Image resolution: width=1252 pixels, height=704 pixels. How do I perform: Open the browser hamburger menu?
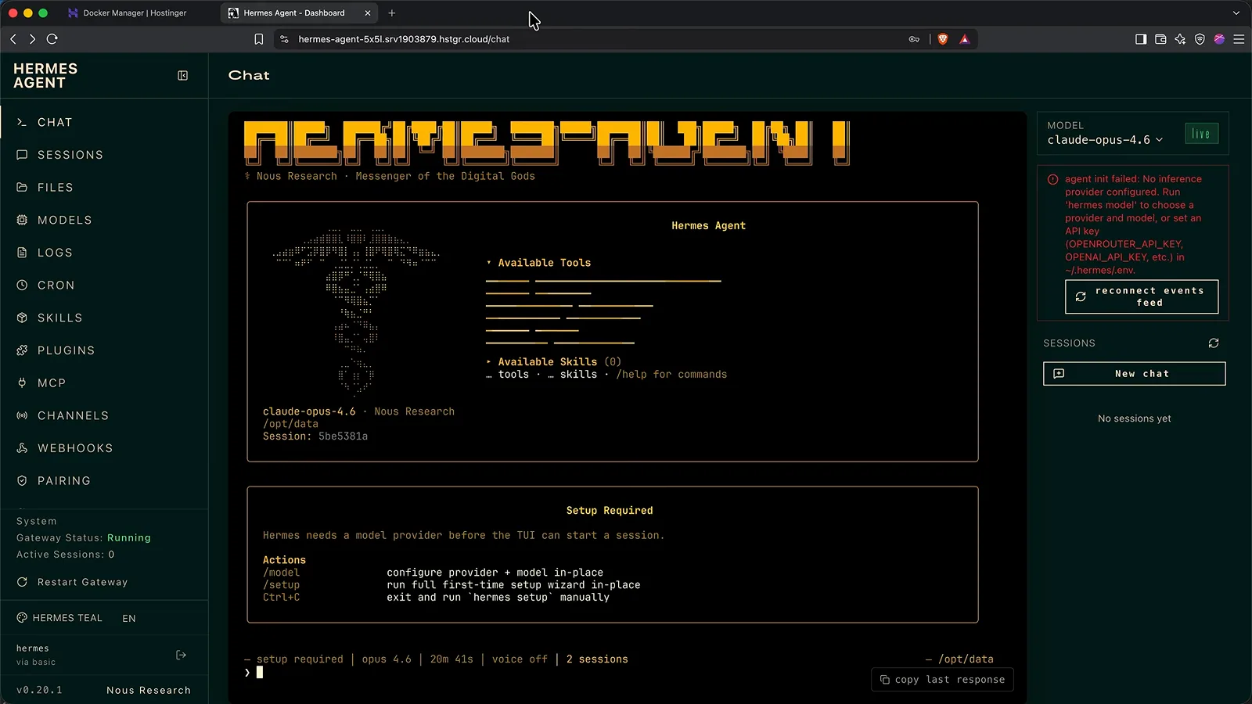coord(1239,39)
